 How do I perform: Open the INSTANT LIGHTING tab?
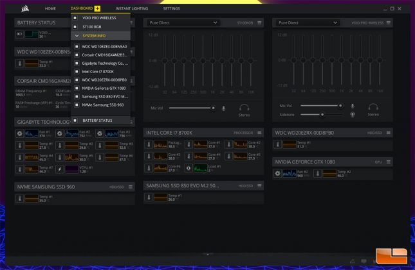pyautogui.click(x=132, y=9)
